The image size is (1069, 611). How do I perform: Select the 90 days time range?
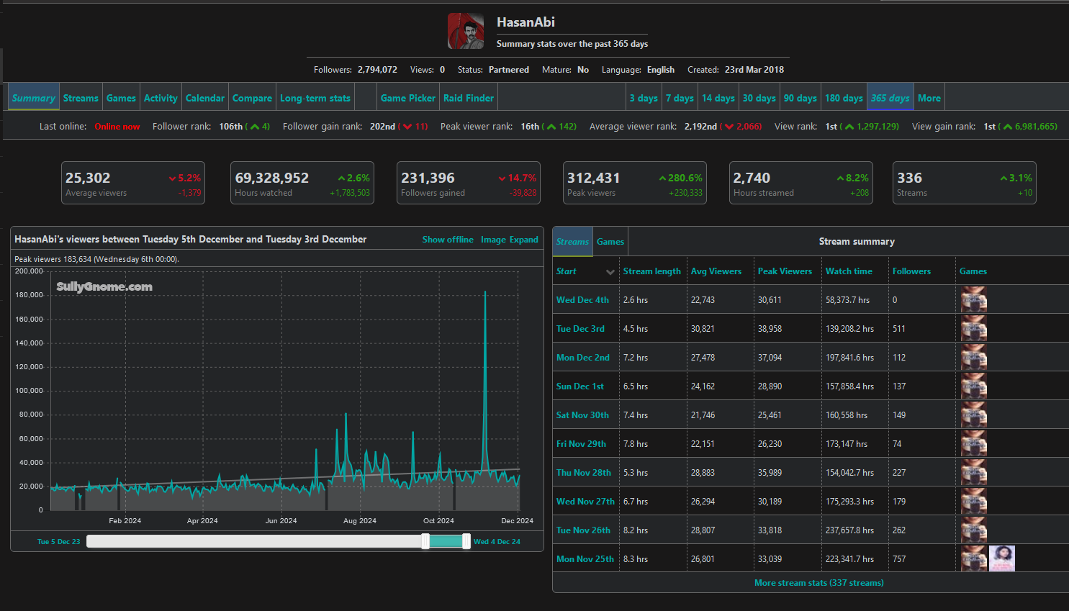point(800,98)
